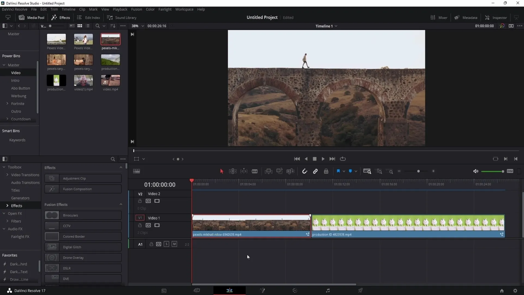This screenshot has height=295, width=524.
Task: Click the Zoom in icon on timeline
Action: pyautogui.click(x=433, y=171)
